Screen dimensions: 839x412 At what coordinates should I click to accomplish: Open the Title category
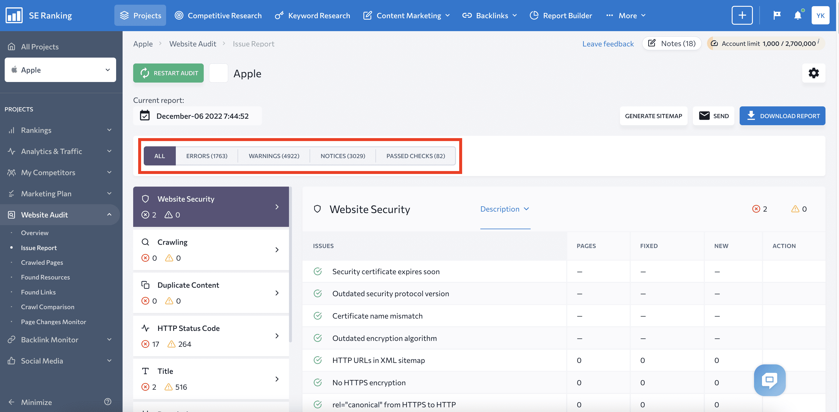pyautogui.click(x=211, y=379)
